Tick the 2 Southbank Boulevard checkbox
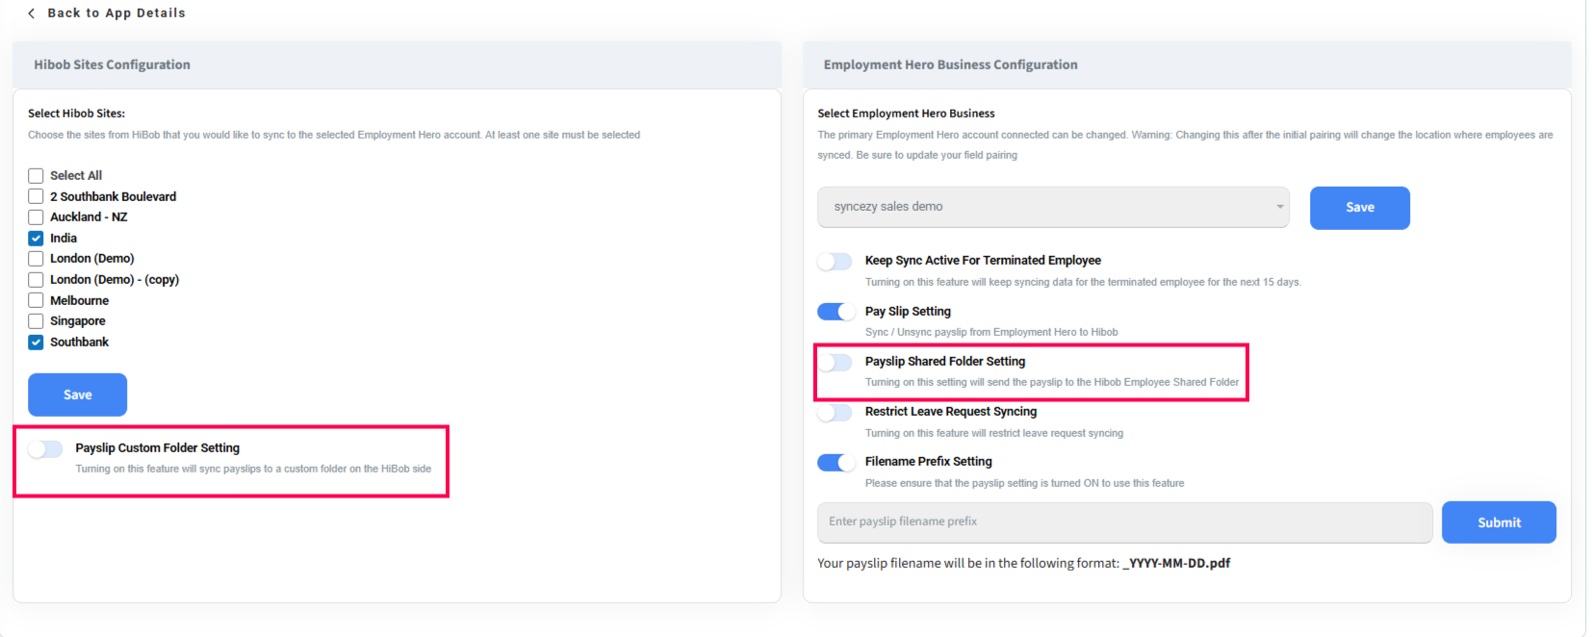This screenshot has width=1592, height=637. pyautogui.click(x=36, y=196)
